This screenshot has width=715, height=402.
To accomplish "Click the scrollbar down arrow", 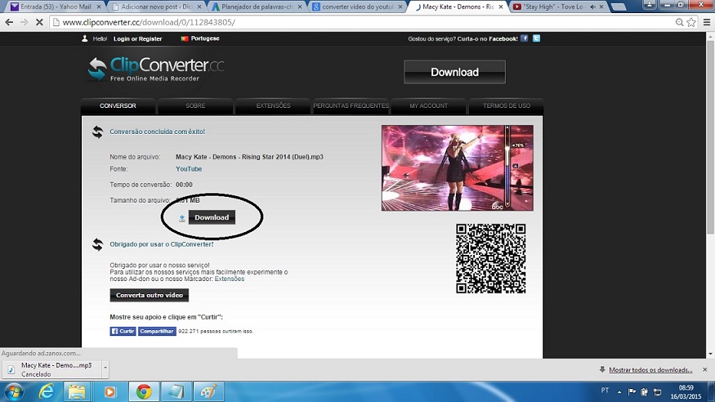I will coord(710,354).
